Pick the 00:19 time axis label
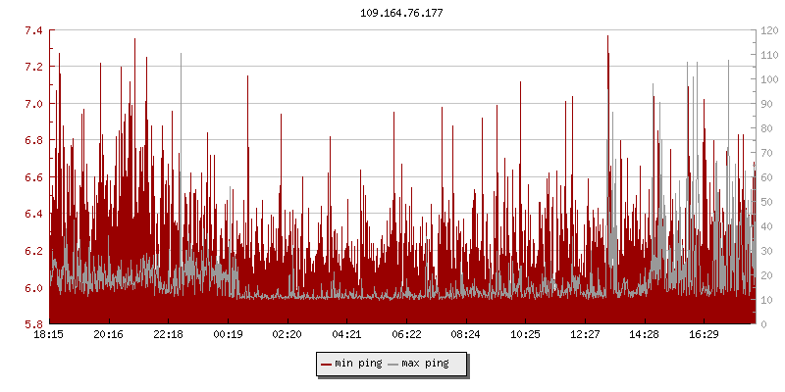785x392 pixels. pos(228,335)
